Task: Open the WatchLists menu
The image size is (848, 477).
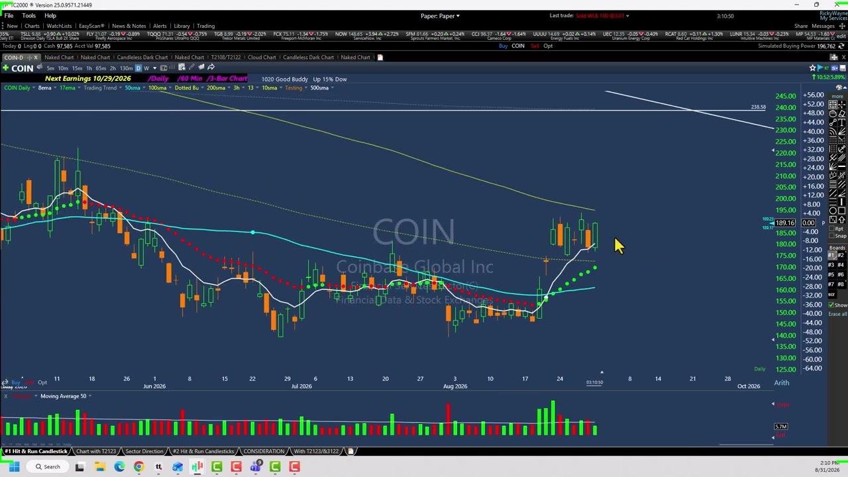Action: (59, 26)
